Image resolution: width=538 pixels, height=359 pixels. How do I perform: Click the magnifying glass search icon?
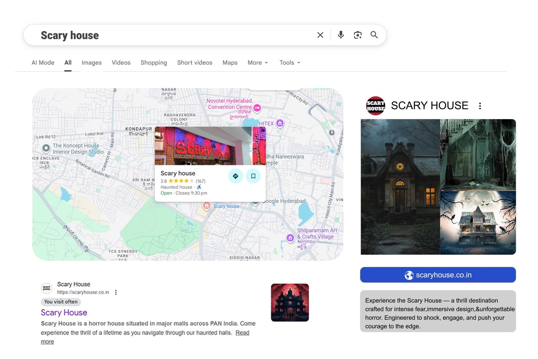374,35
